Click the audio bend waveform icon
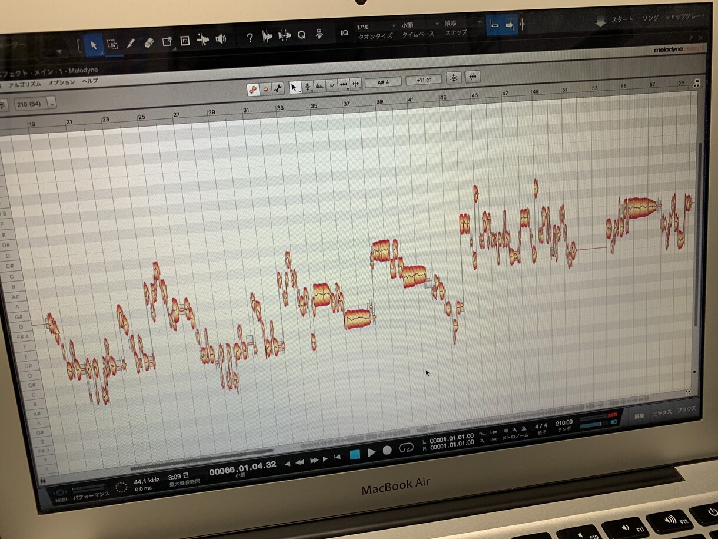 (x=285, y=36)
